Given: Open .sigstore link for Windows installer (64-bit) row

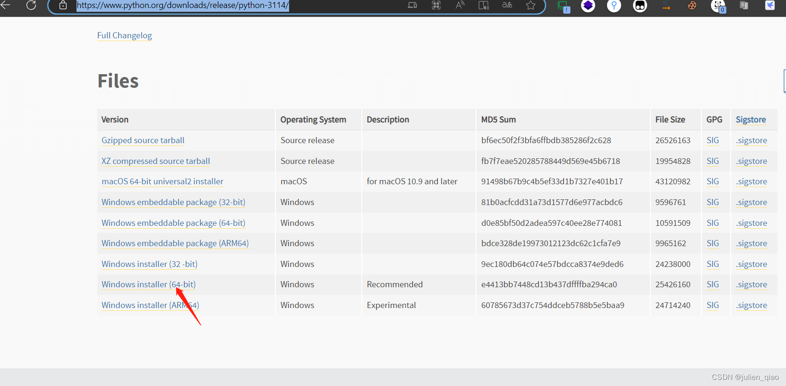Looking at the screenshot, I should click(x=752, y=284).
